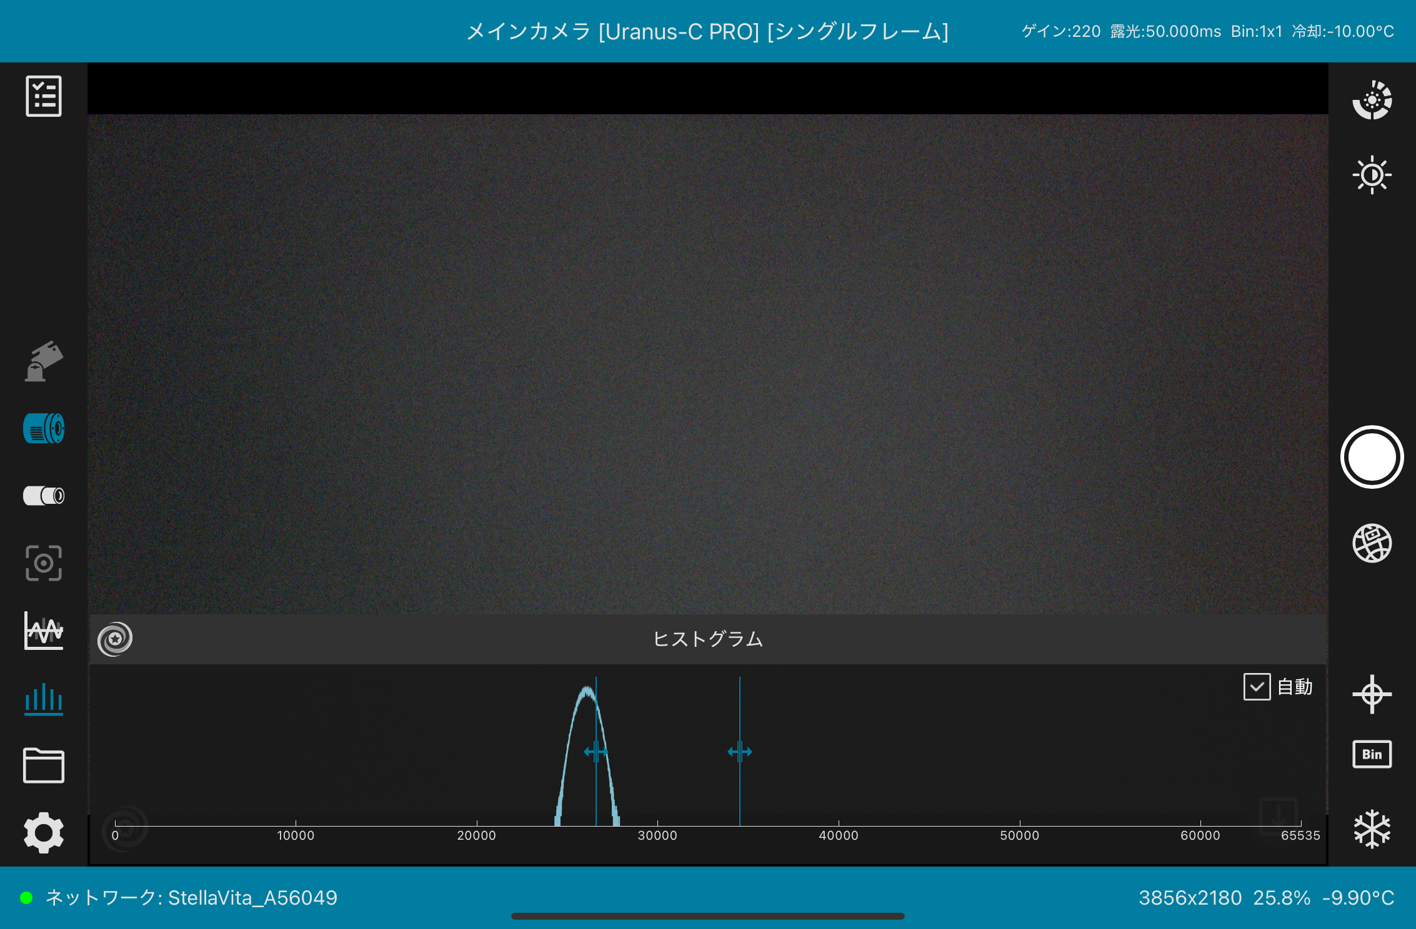Image resolution: width=1416 pixels, height=929 pixels.
Task: Toggle the histogram panel icon
Action: (44, 698)
